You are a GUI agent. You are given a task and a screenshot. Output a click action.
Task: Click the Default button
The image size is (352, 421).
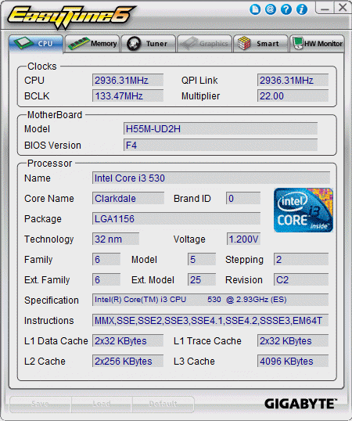[163, 404]
